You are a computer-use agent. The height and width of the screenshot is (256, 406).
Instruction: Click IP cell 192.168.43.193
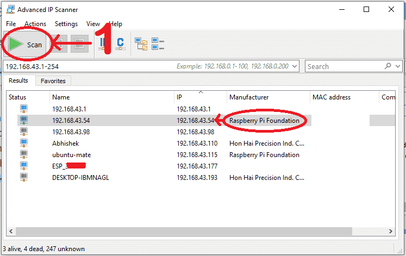point(197,178)
